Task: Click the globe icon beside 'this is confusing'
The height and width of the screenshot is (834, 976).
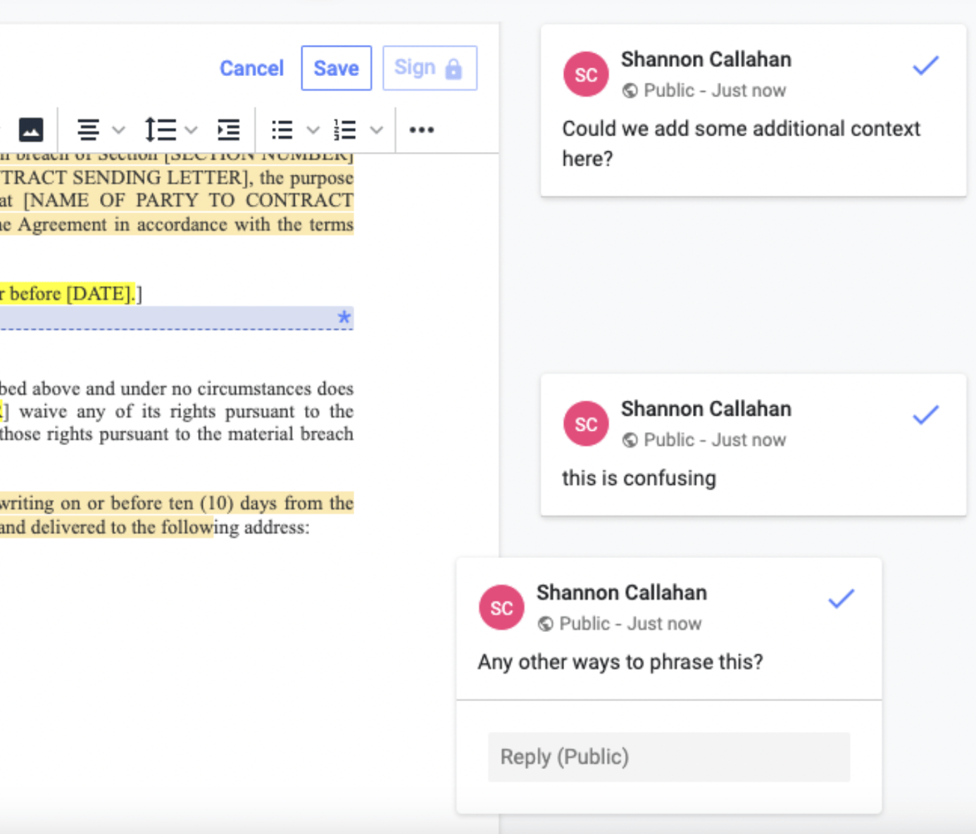Action: [x=629, y=440]
